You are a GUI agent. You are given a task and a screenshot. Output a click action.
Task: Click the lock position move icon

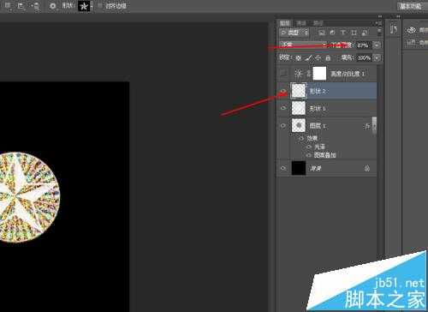[318, 58]
